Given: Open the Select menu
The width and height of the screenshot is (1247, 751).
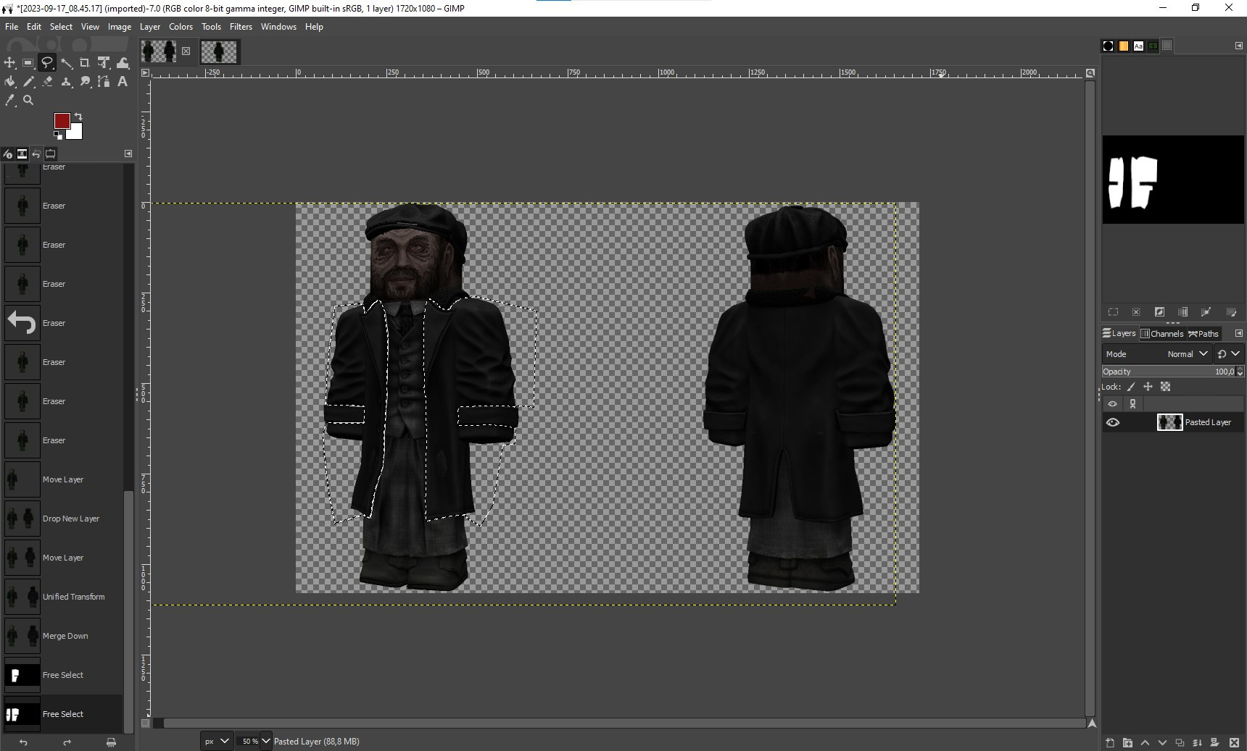Looking at the screenshot, I should pyautogui.click(x=61, y=27).
